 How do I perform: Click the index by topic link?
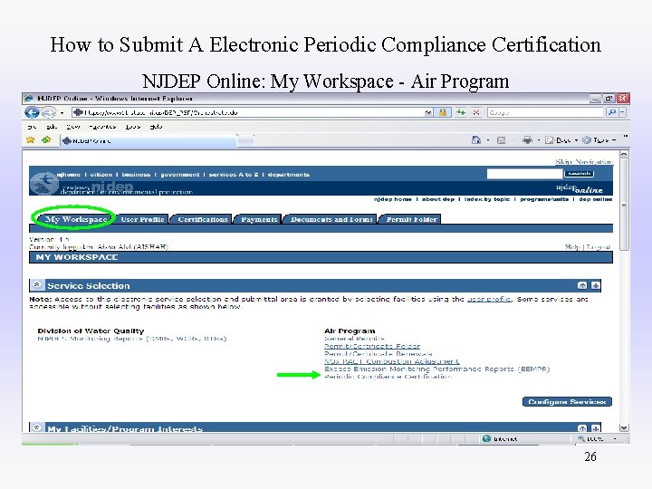[487, 199]
